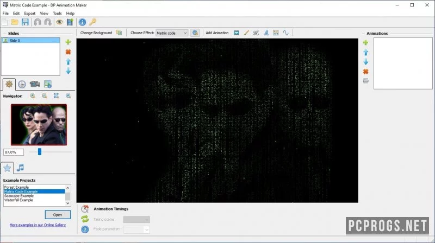This screenshot has width=435, height=243.
Task: Open the blue info icon
Action: click(82, 22)
